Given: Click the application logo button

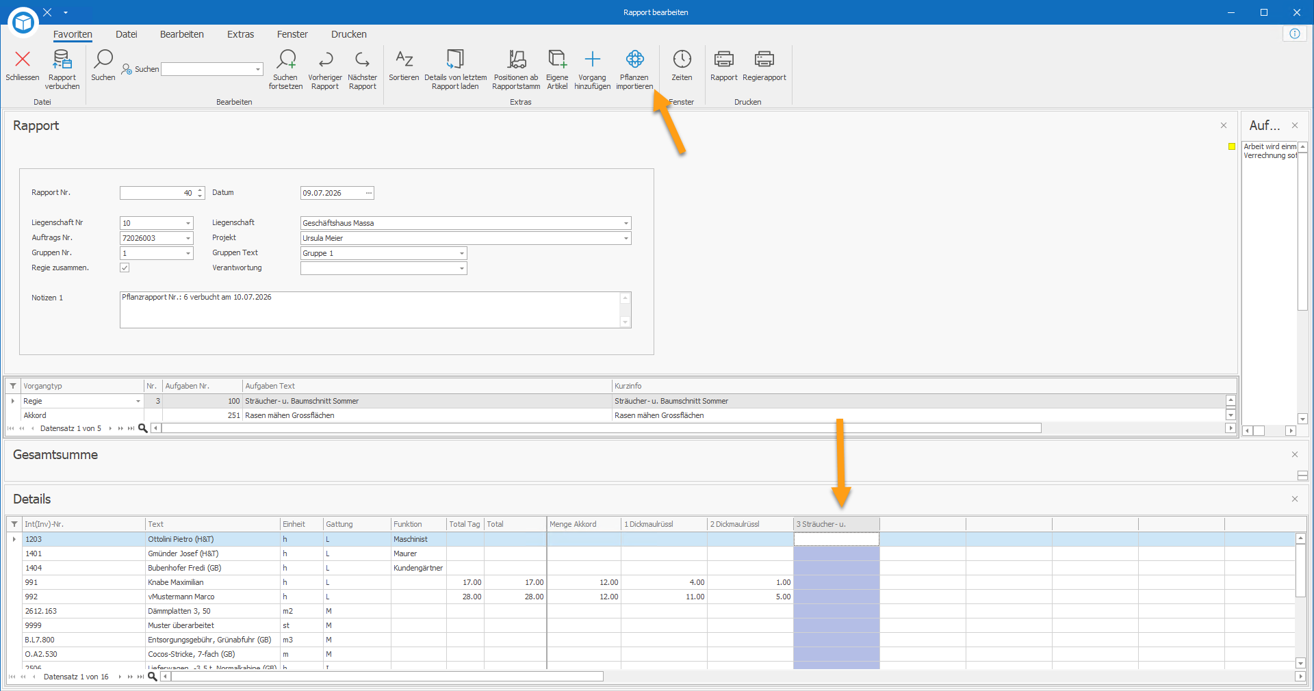Looking at the screenshot, I should (23, 23).
